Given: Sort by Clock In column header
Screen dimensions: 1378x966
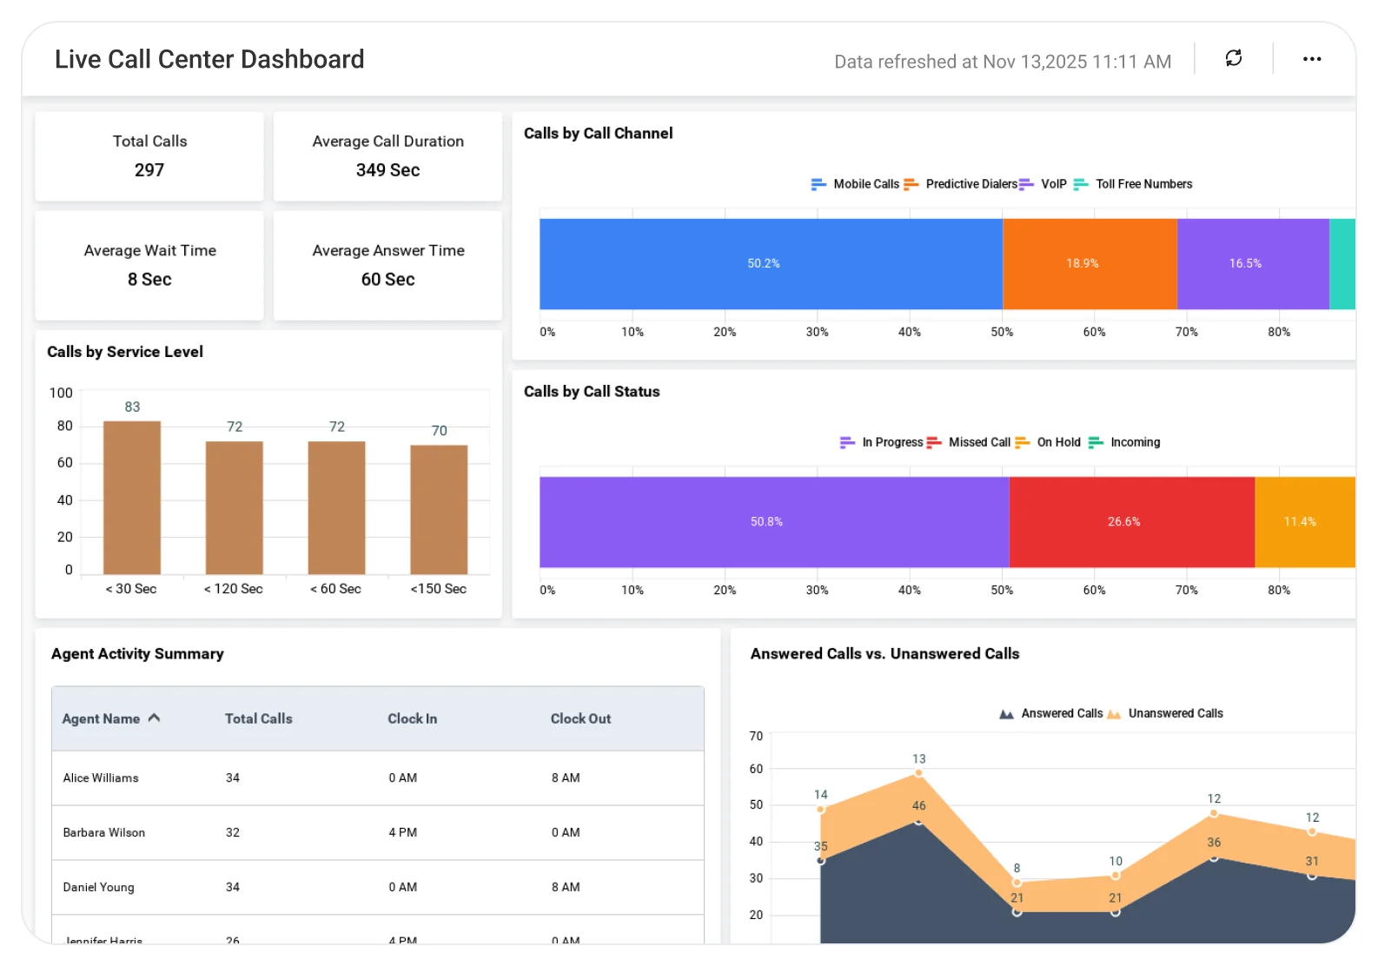Looking at the screenshot, I should pos(412,718).
